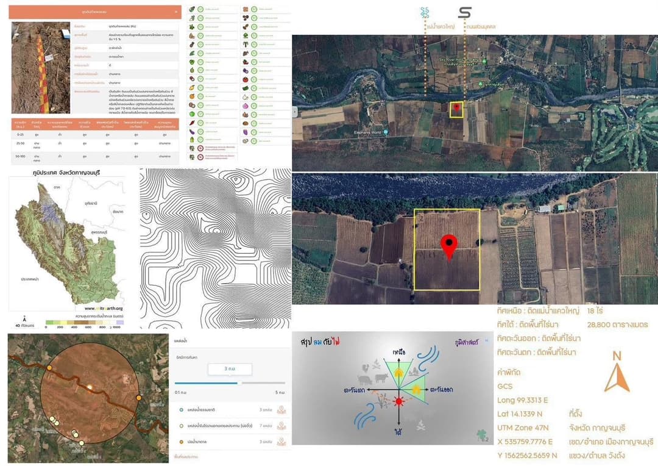Click the '3 กม.' radius value box
Screen dimensions: 658x466
(x=230, y=369)
